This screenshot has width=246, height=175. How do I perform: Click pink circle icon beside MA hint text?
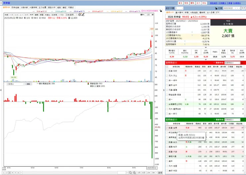coord(142,11)
